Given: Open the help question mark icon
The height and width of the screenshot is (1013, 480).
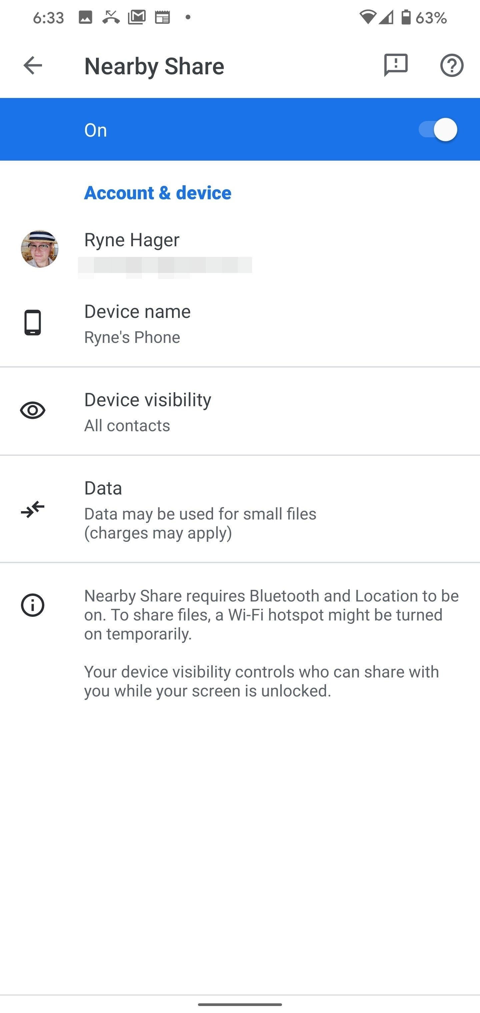Looking at the screenshot, I should 452,65.
